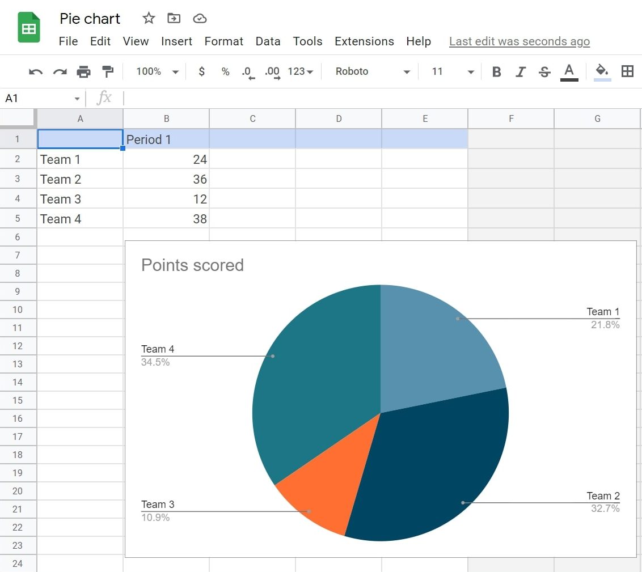Open the font size 11 dropdown
This screenshot has width=642, height=572.
click(x=453, y=72)
